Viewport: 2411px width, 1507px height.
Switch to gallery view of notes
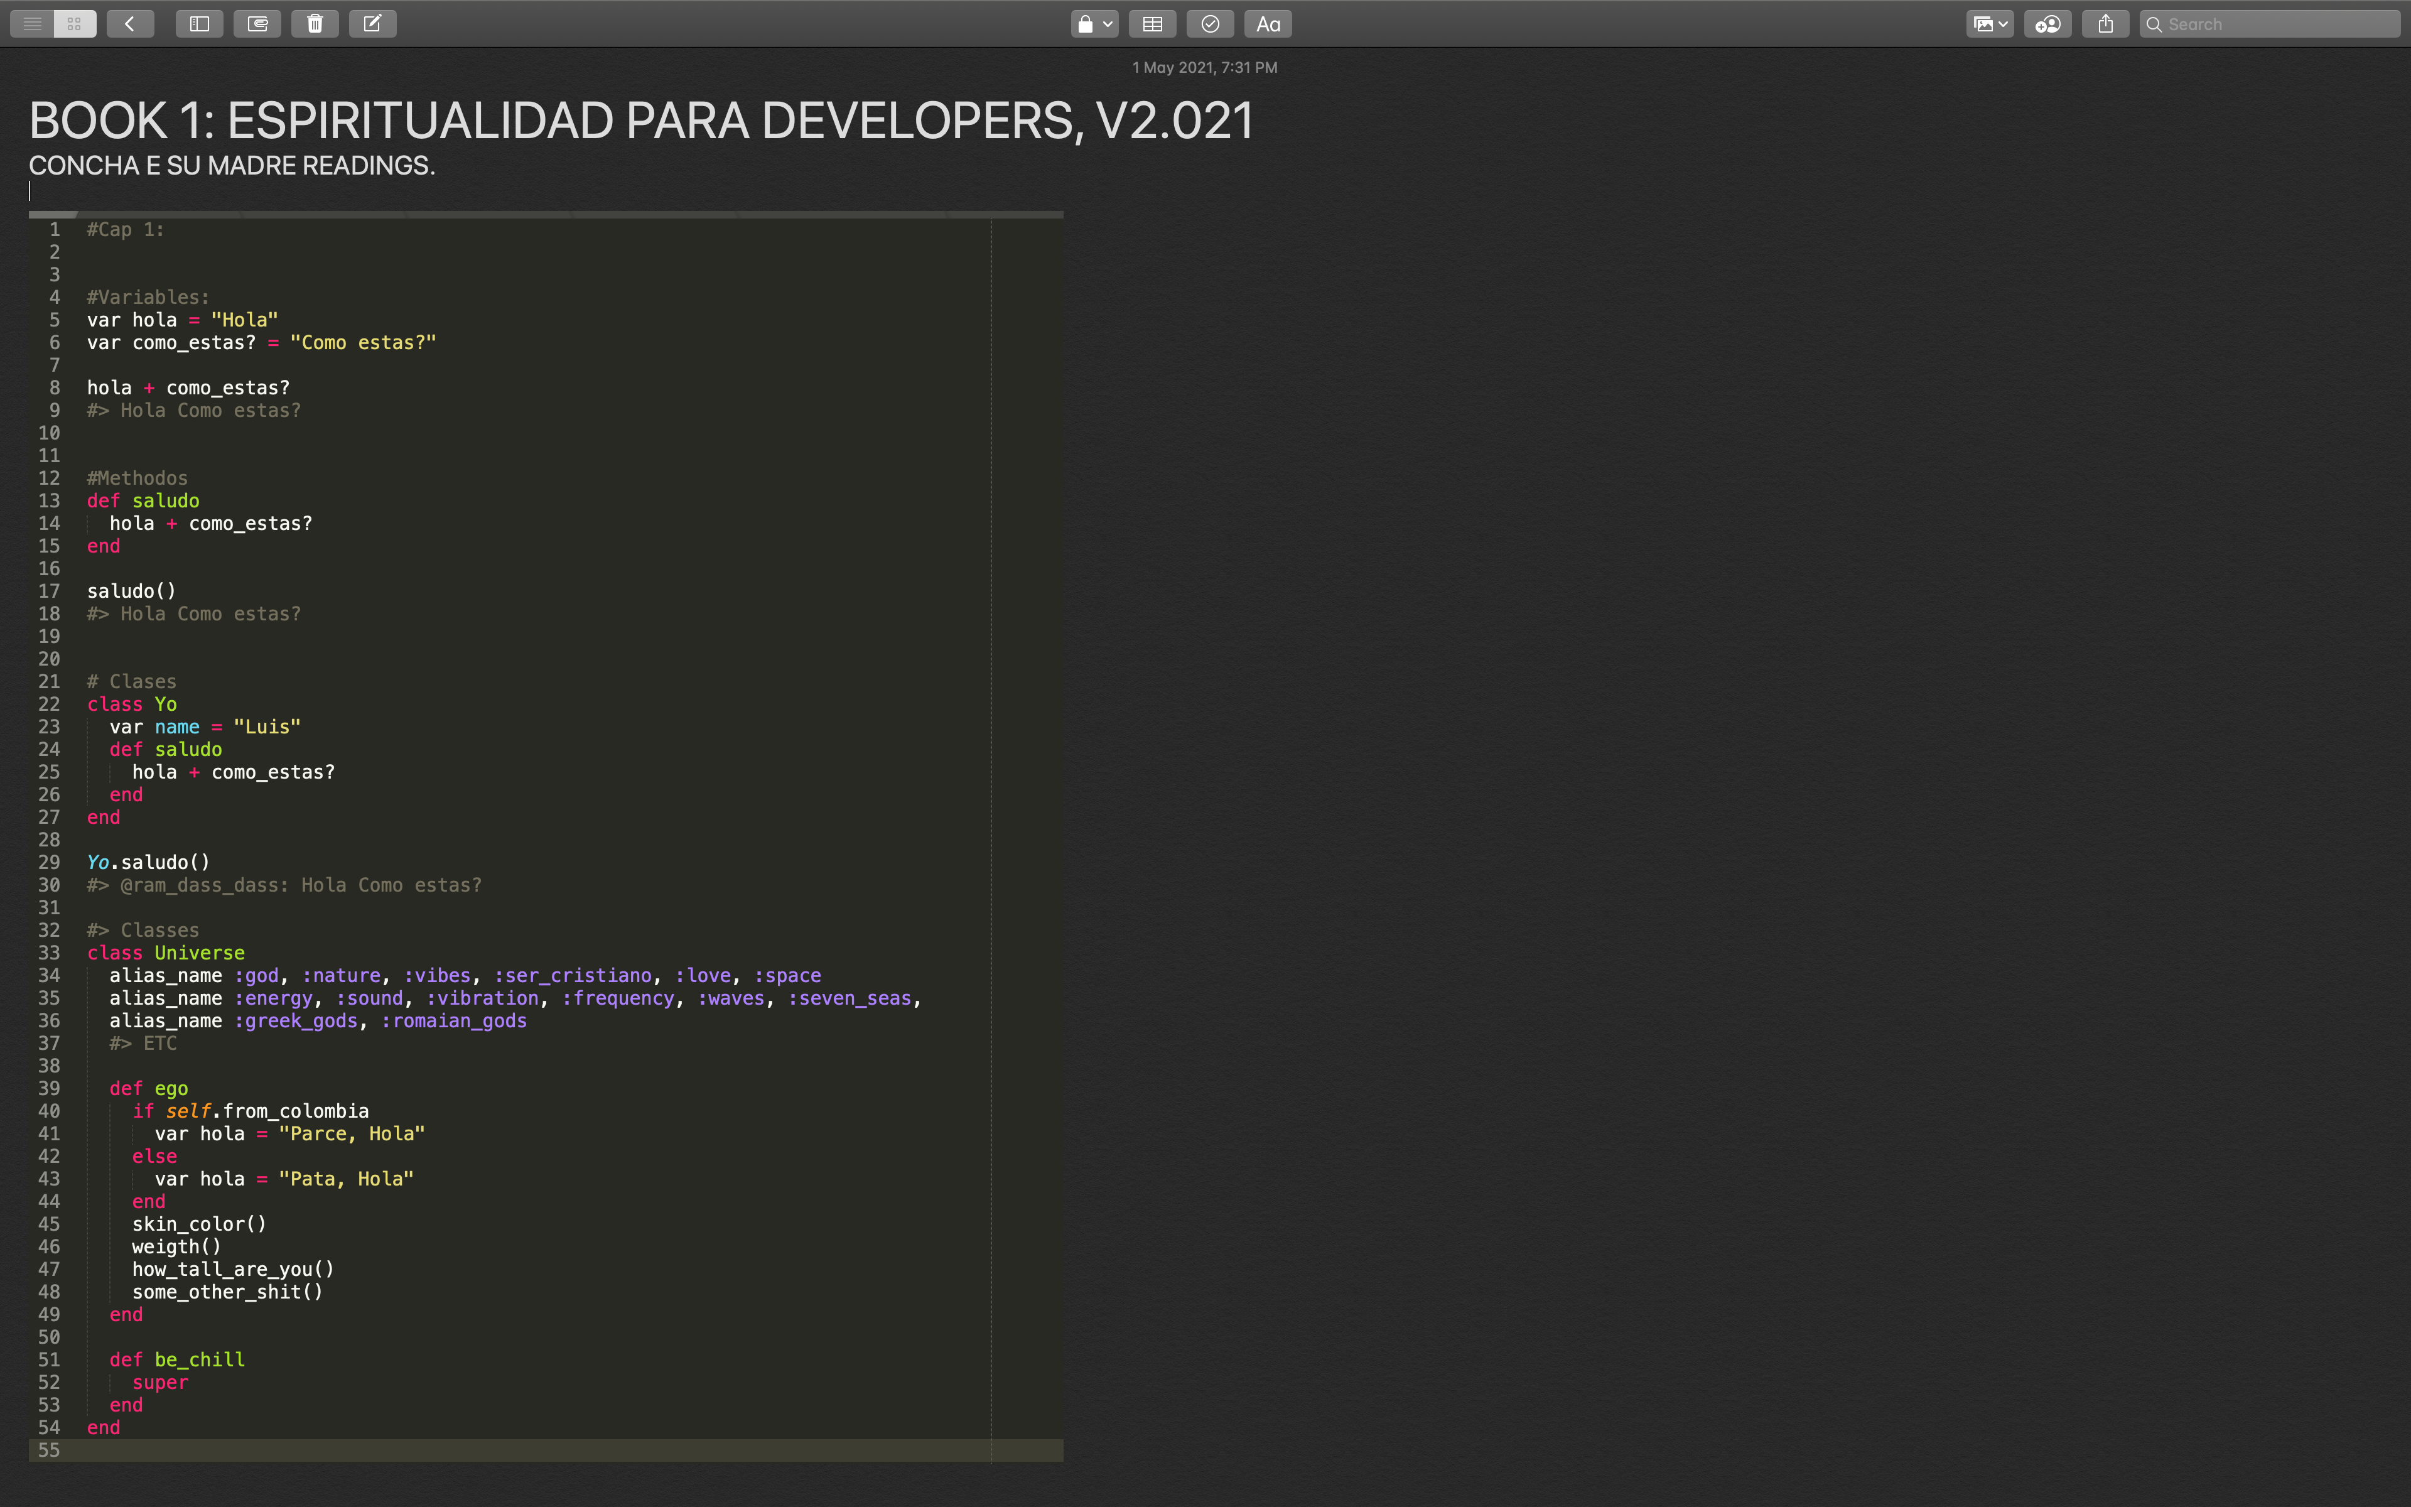(x=75, y=24)
